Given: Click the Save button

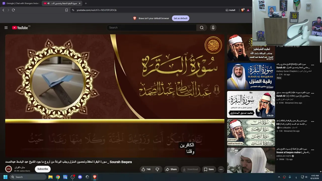Looking at the screenshot, I should pyautogui.click(x=209, y=169).
